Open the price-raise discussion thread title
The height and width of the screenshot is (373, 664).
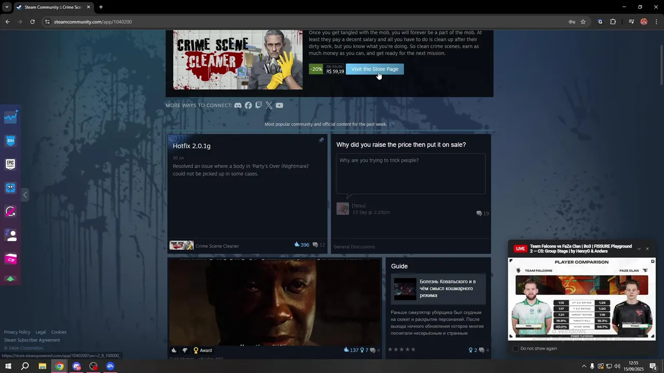[401, 145]
